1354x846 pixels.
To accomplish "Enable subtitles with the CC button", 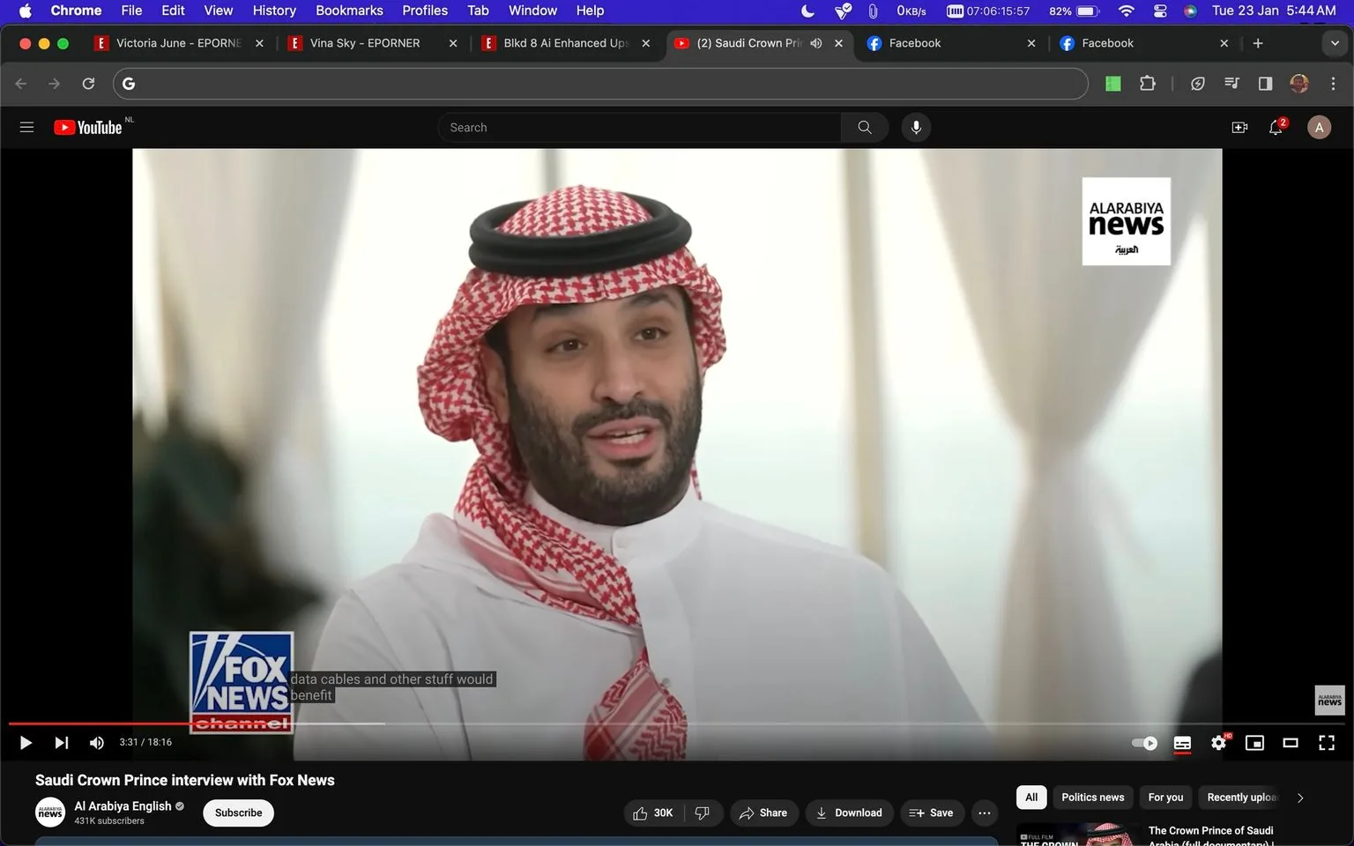I will 1182,743.
